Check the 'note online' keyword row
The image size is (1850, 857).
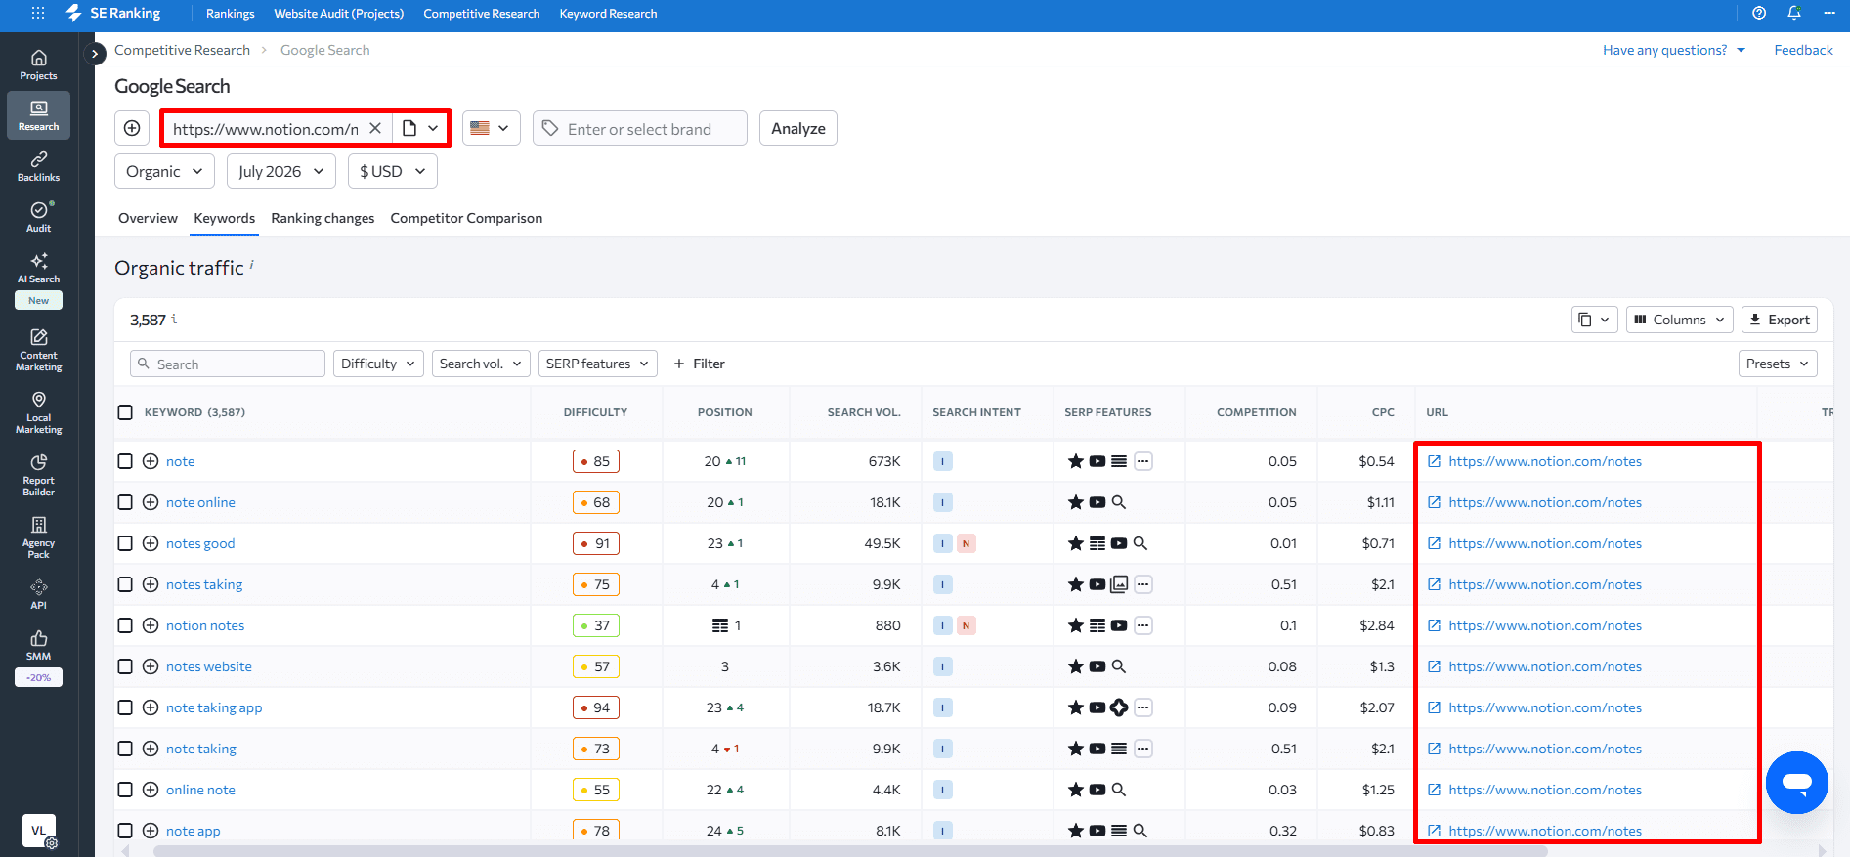pos(125,502)
